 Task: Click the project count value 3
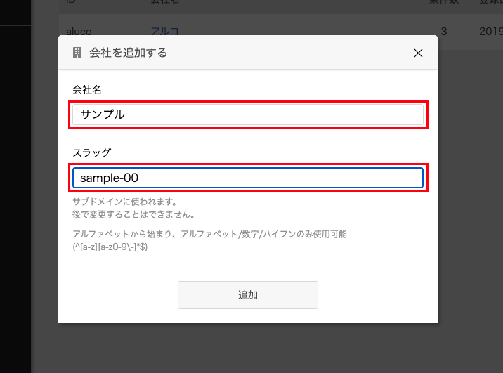pyautogui.click(x=444, y=32)
